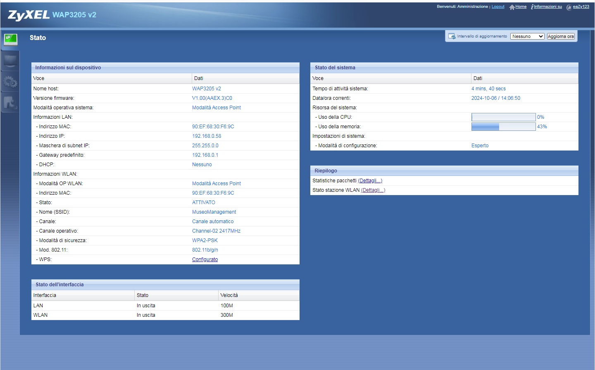Click the Stato page title
The height and width of the screenshot is (370, 595).
(x=38, y=38)
